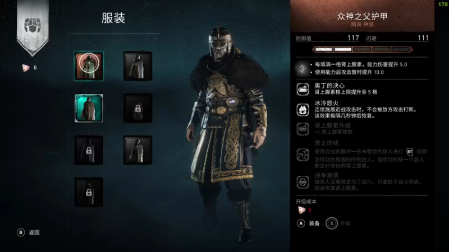This screenshot has height=252, width=449.
Task: Click the armor upgrade level progress bar
Action: (362, 49)
